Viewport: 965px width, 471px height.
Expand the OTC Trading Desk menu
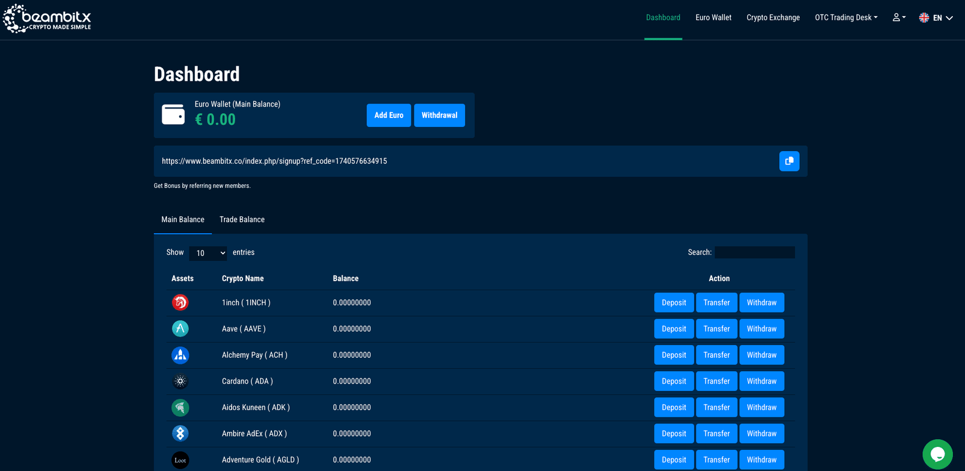846,17
